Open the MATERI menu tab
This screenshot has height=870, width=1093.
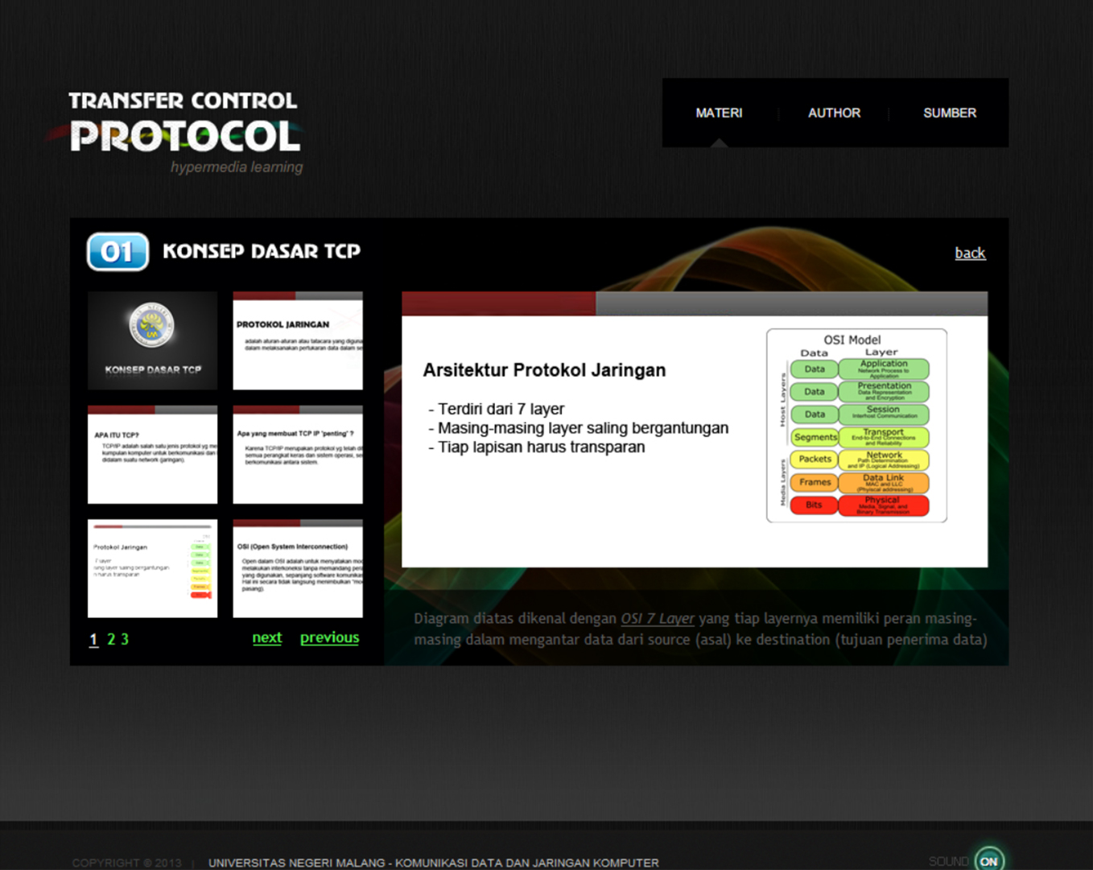(719, 113)
